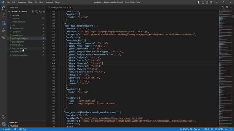Toggle the bottom Panel visibility

(x=203, y=2)
